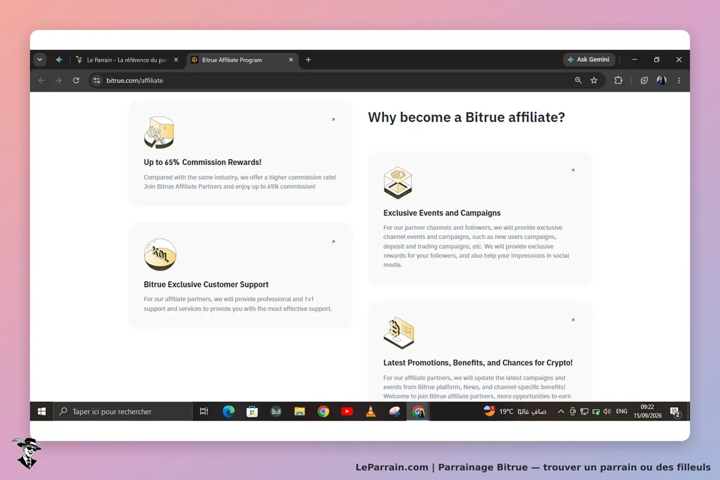Viewport: 720px width, 480px height.
Task: Switch to the active Chrome profile window
Action: pos(418,412)
